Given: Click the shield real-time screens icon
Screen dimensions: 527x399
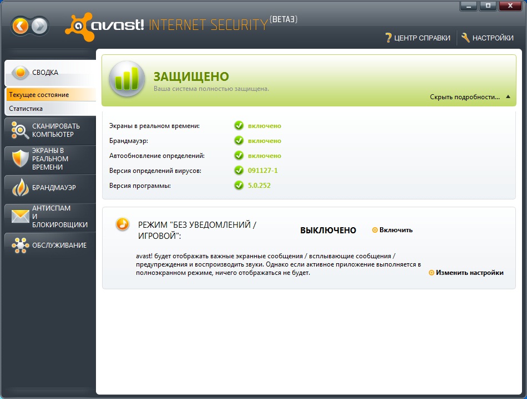Looking at the screenshot, I should click(x=20, y=158).
